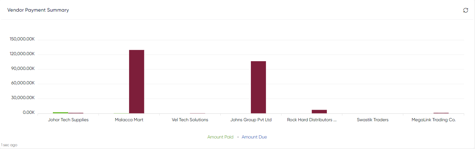Click Vel Tech Solutions due bar
Image resolution: width=475 pixels, height=149 pixels.
(197, 113)
